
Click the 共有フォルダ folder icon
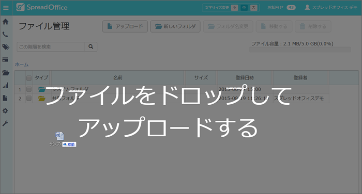41,99
